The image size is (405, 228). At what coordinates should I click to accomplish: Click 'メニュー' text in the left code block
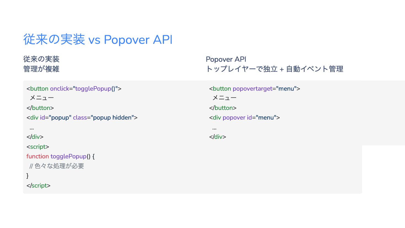pyautogui.click(x=42, y=98)
